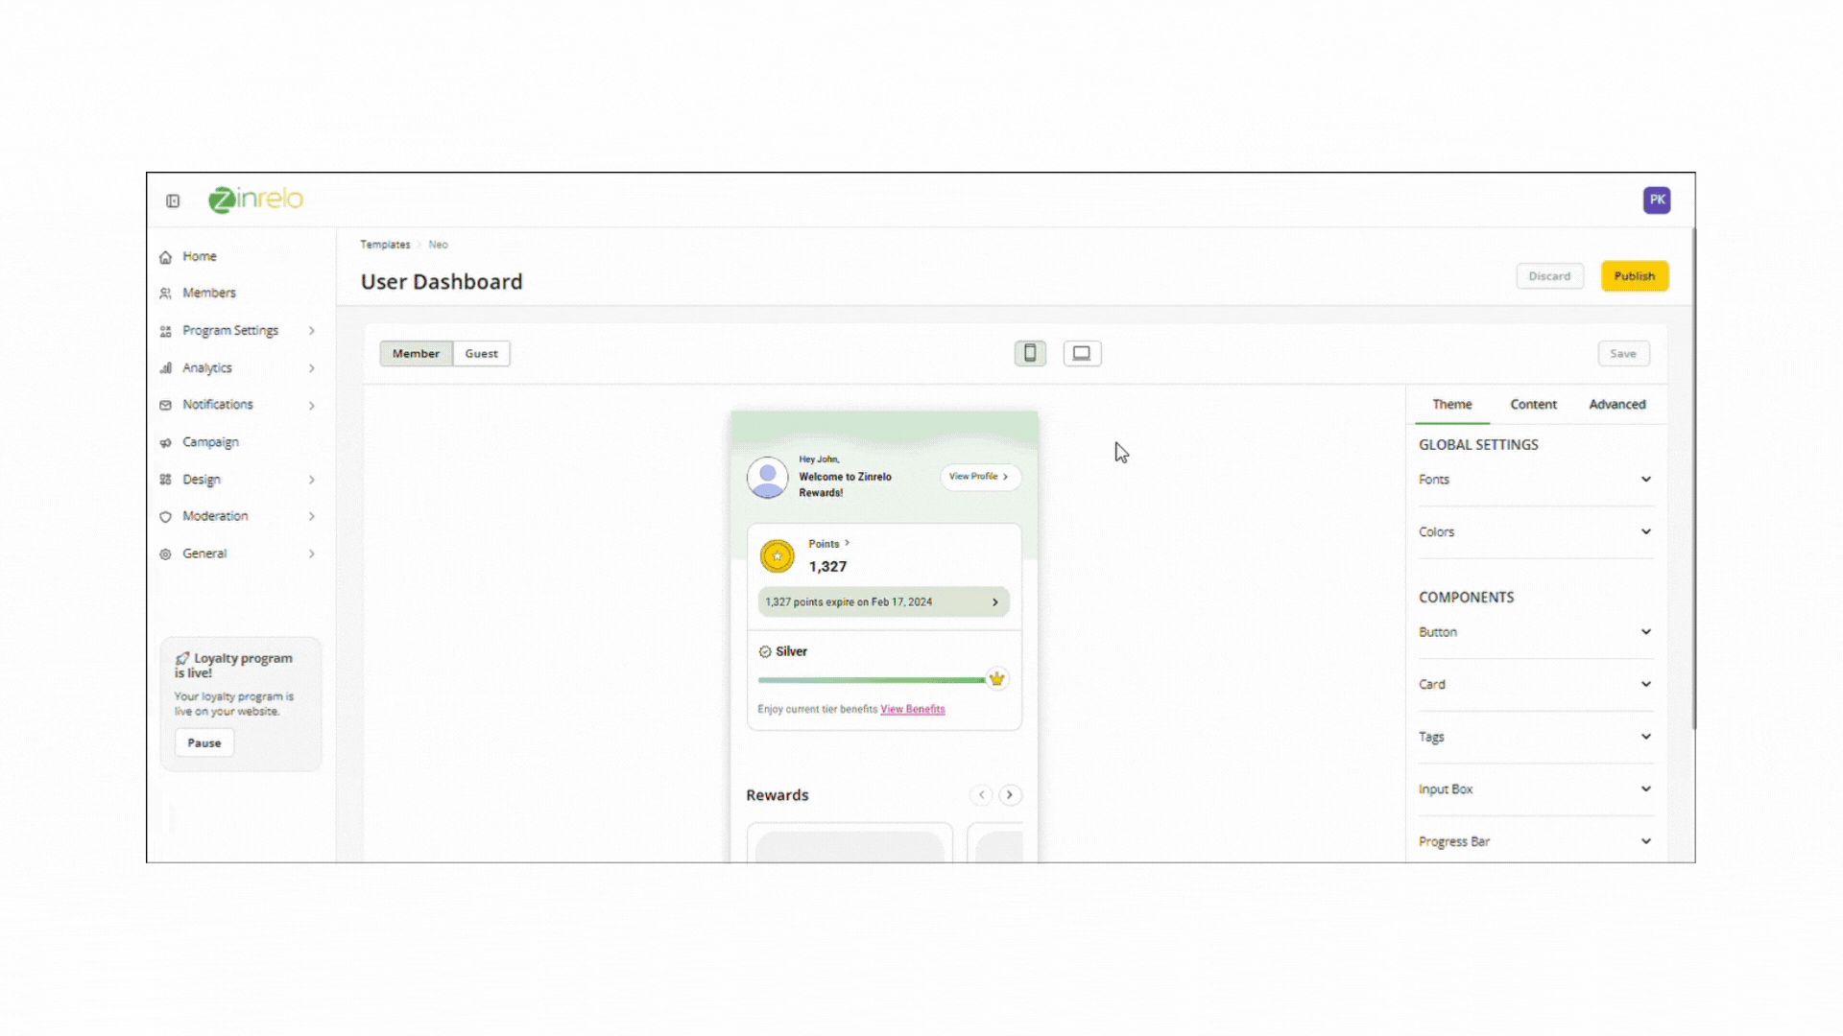Switch to desktop preview icon
This screenshot has width=1843, height=1036.
1082,353
